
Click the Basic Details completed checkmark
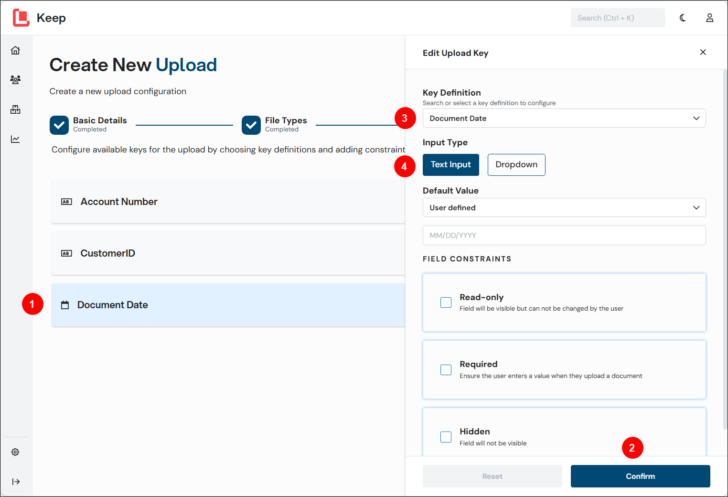pyautogui.click(x=59, y=125)
